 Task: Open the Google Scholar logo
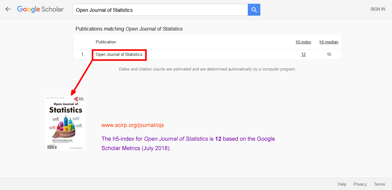tap(40, 9)
